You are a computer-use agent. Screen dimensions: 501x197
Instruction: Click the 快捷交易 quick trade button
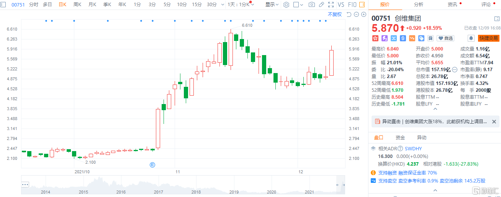tap(489, 38)
